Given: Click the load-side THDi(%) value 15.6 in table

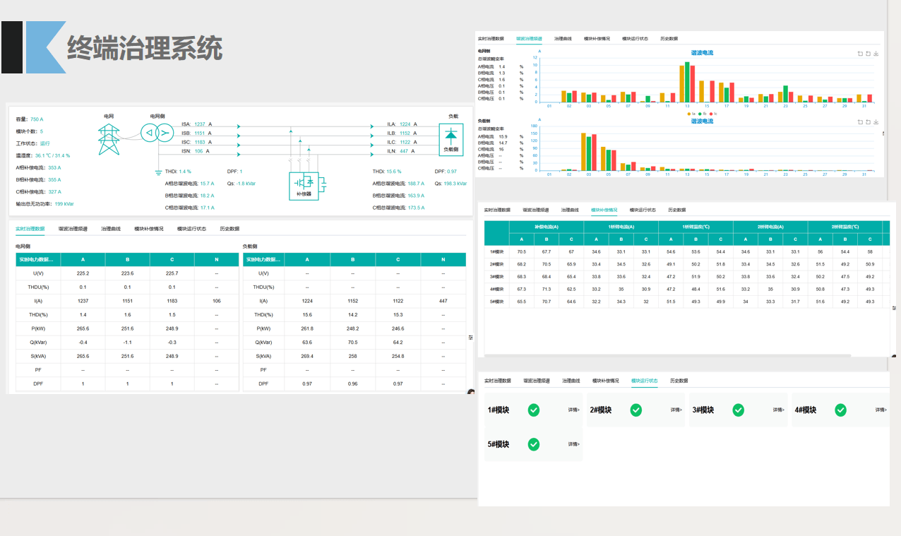Looking at the screenshot, I should coord(307,314).
